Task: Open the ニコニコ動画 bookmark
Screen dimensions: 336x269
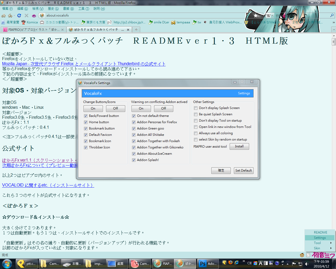Action: click(60, 22)
